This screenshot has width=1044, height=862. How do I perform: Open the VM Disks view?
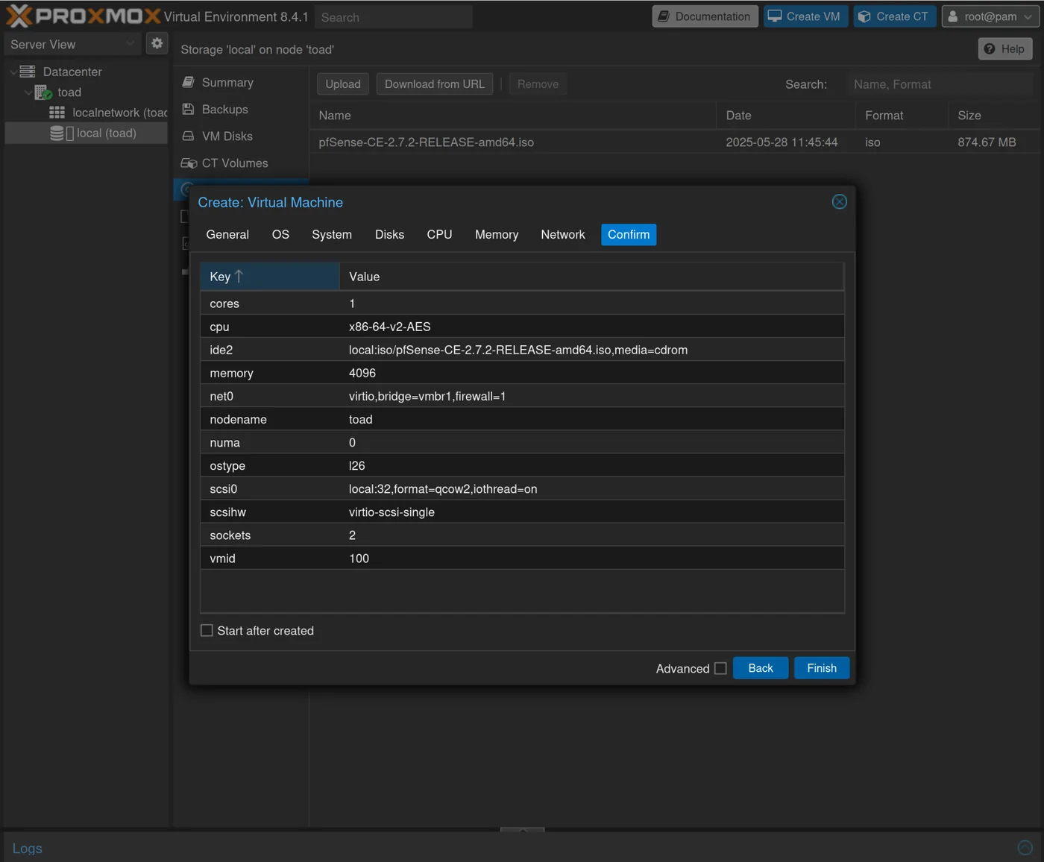(225, 136)
